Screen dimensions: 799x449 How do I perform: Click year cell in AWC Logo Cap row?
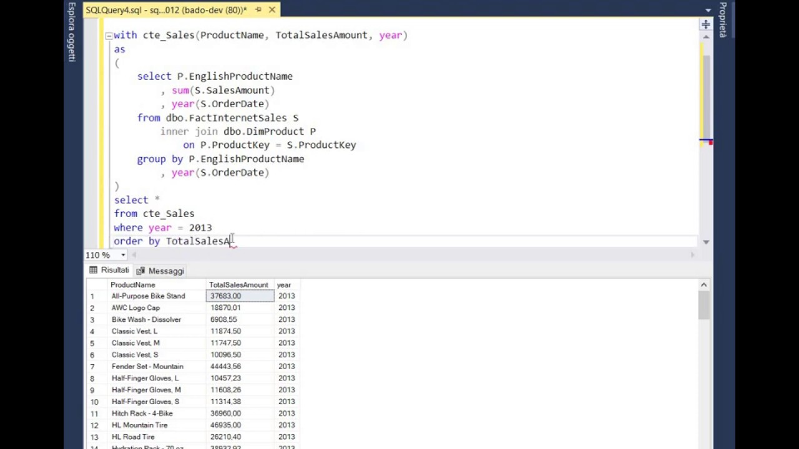click(288, 308)
